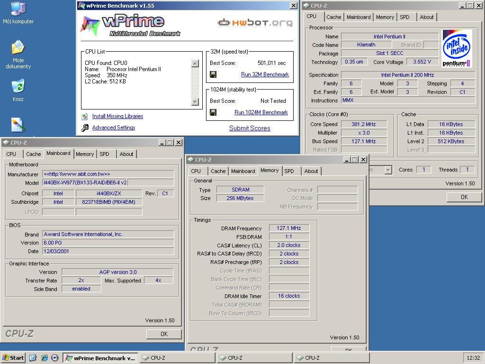The height and width of the screenshot is (364, 485).
Task: Click OK in top-right CPU-Z window
Action: (x=464, y=197)
